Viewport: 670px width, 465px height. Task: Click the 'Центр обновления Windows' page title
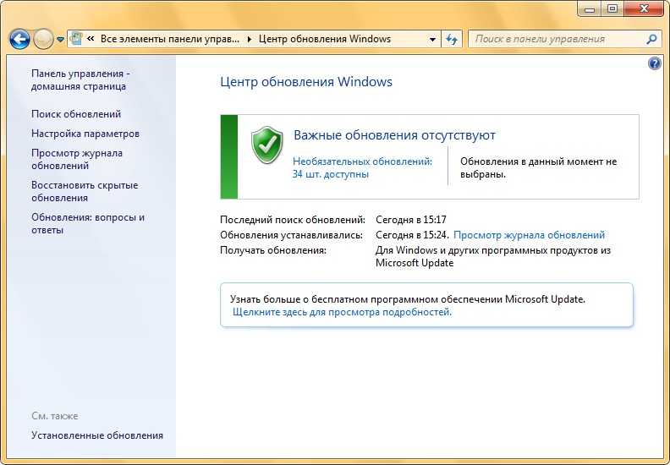[x=306, y=81]
